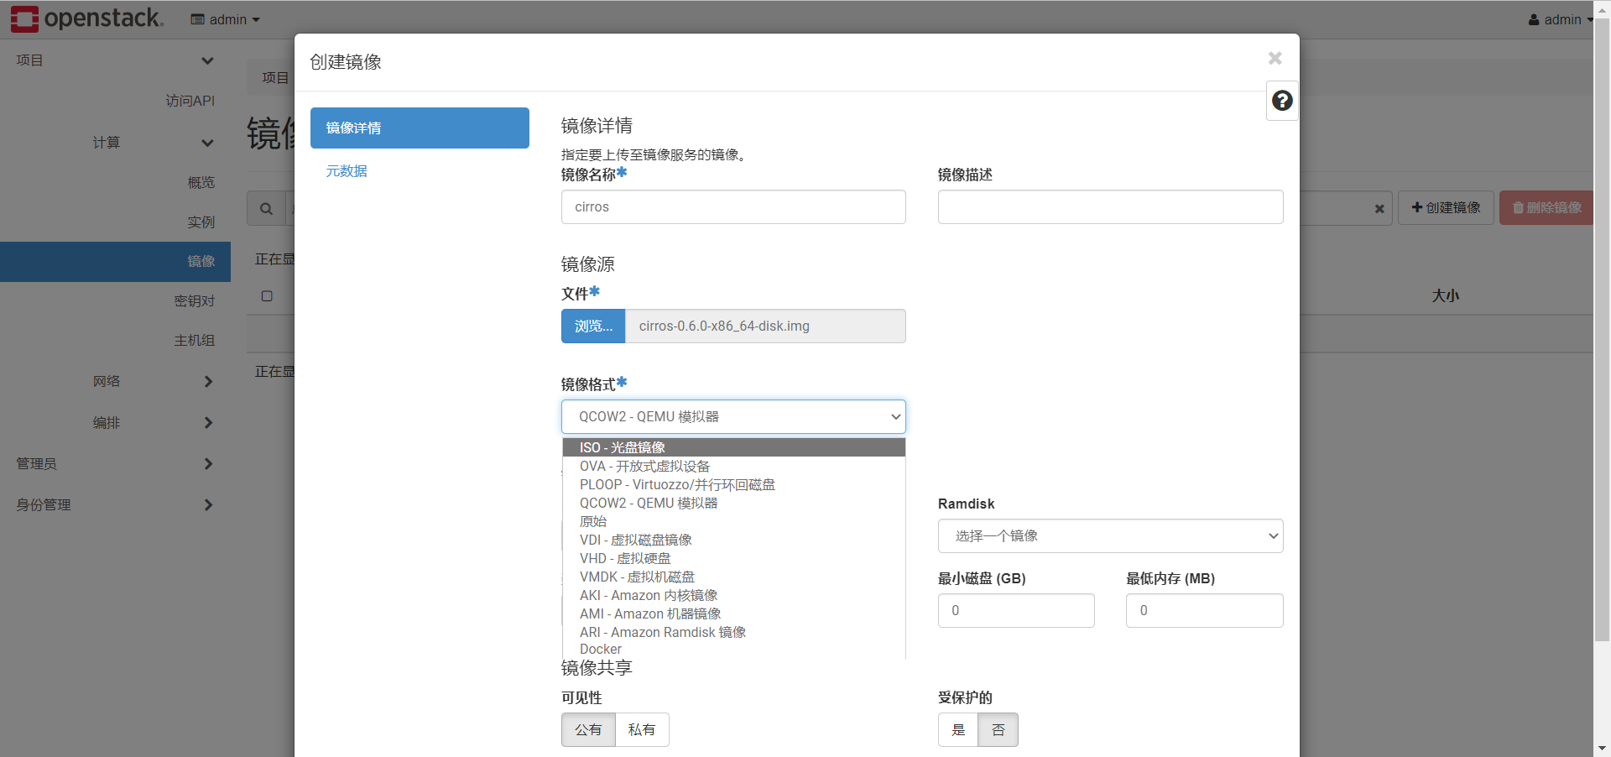The width and height of the screenshot is (1611, 757).
Task: Focus the 镜像名称 input field
Action: [733, 206]
